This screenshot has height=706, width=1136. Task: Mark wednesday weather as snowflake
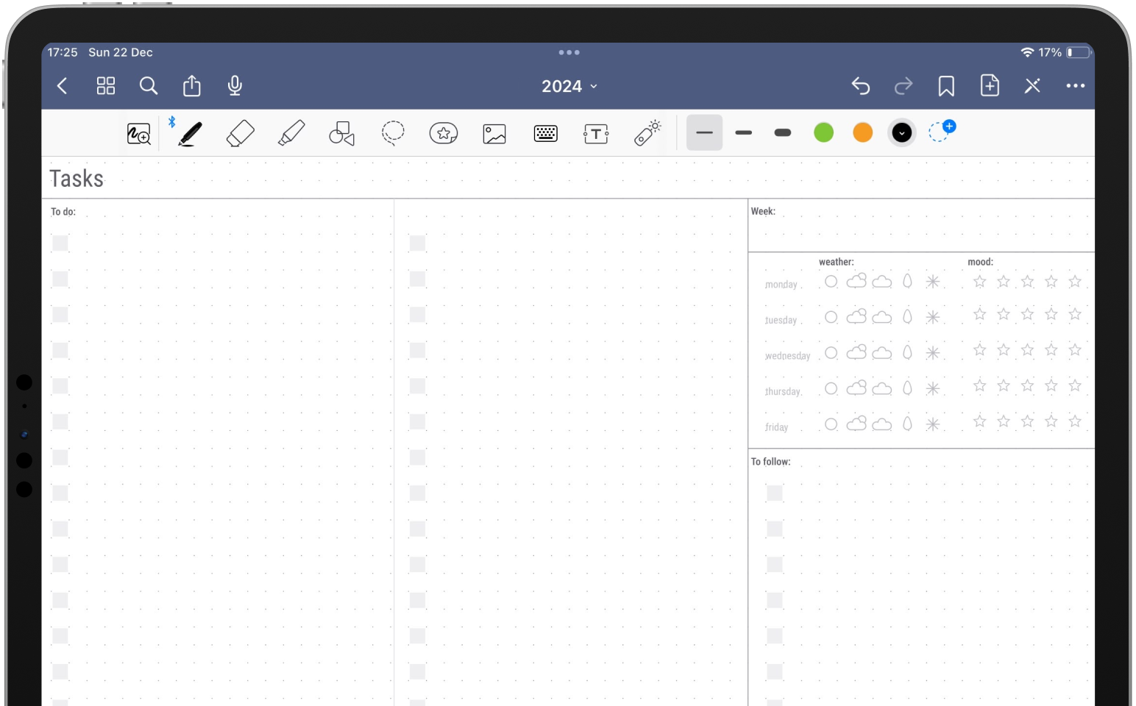click(x=933, y=353)
